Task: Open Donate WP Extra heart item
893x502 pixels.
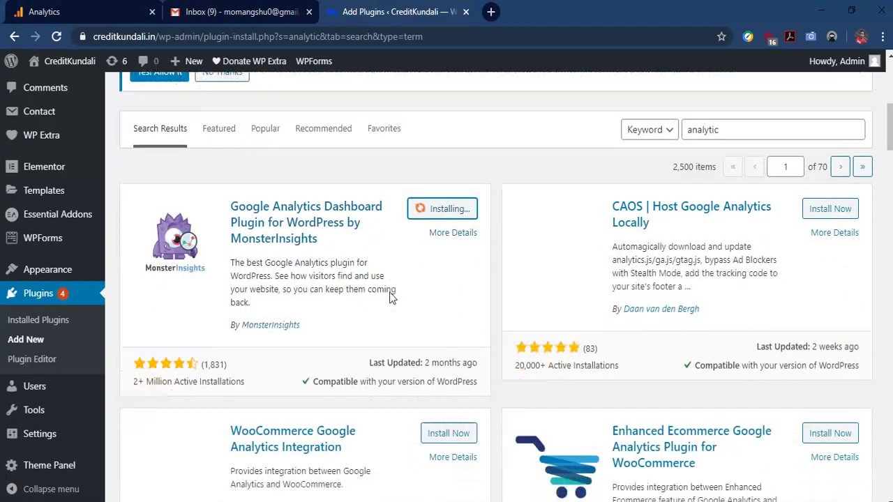Action: click(249, 61)
